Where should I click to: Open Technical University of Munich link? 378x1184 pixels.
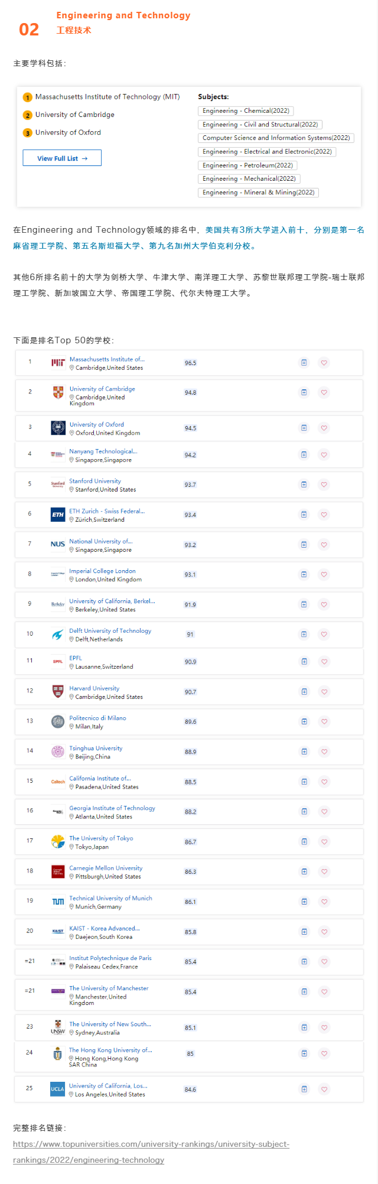click(x=111, y=898)
